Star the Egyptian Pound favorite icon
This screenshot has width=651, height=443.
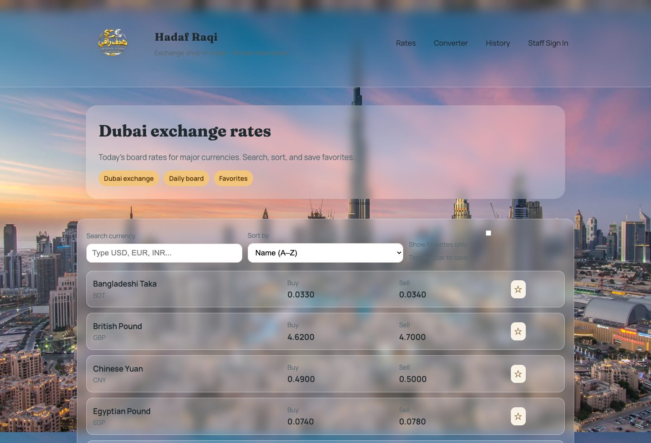518,416
